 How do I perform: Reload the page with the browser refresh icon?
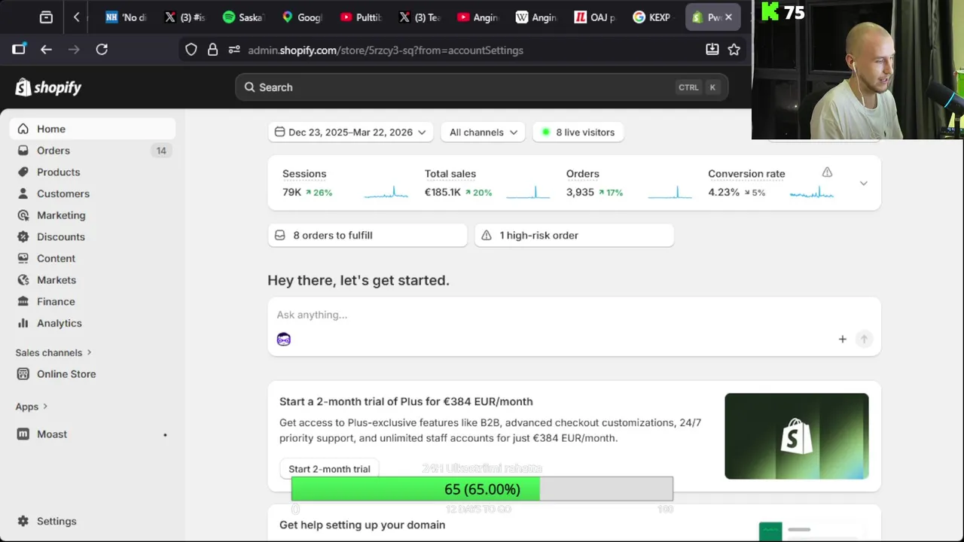[x=102, y=50]
